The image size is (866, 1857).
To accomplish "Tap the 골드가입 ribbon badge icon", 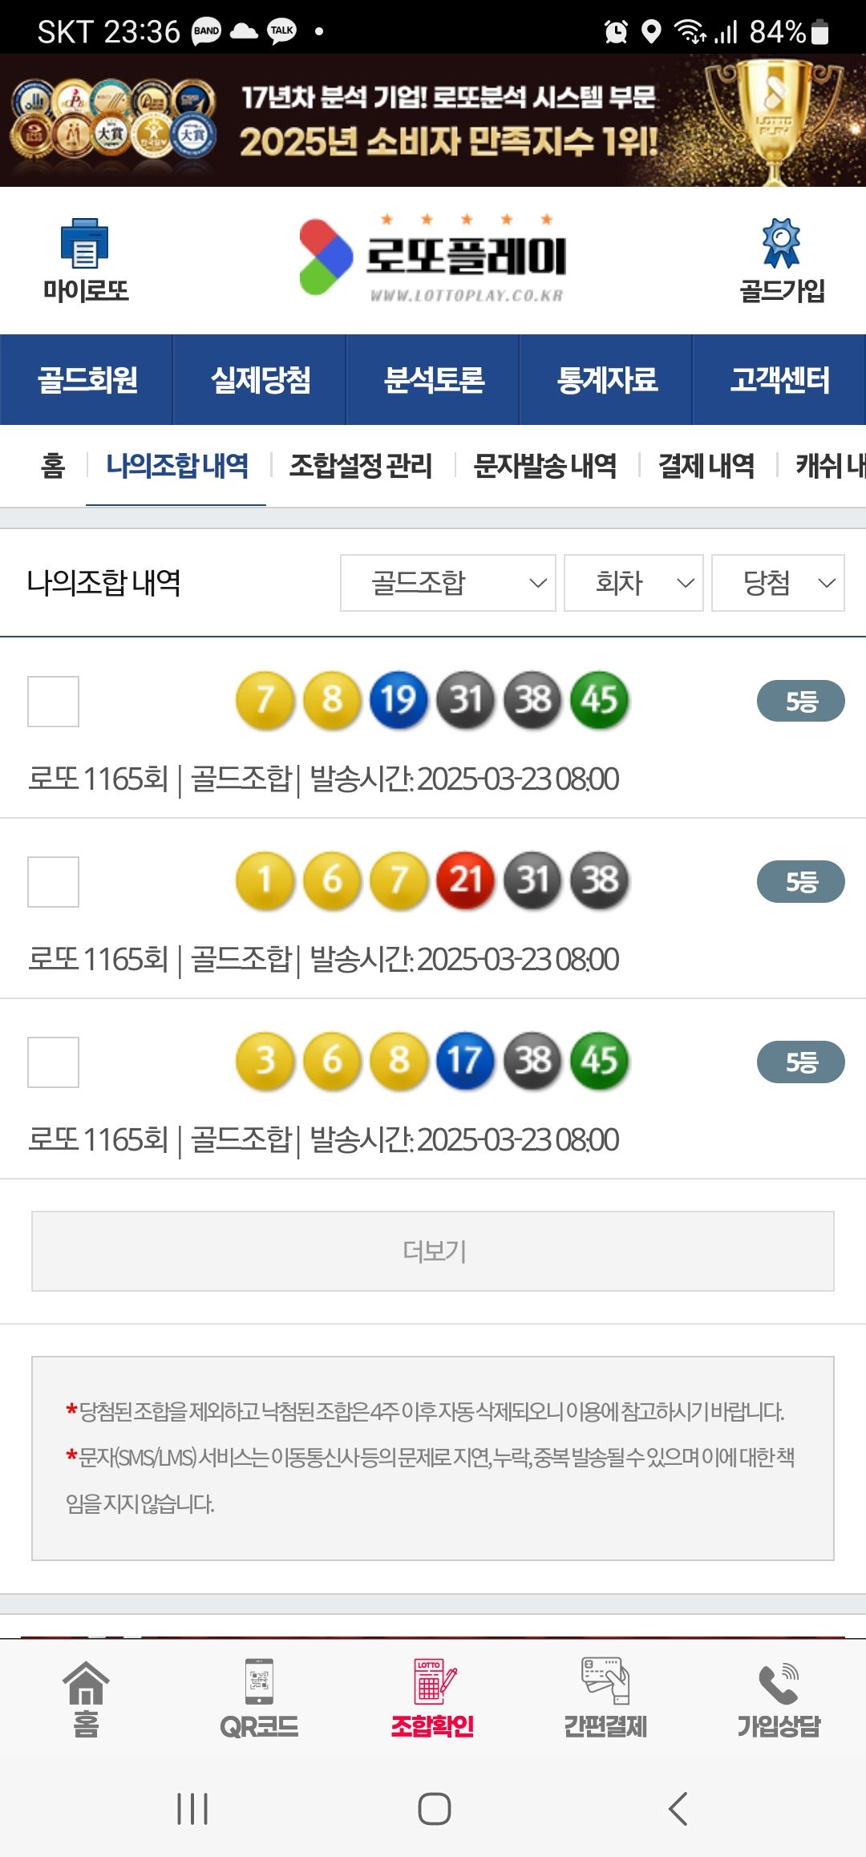I will pos(781,244).
